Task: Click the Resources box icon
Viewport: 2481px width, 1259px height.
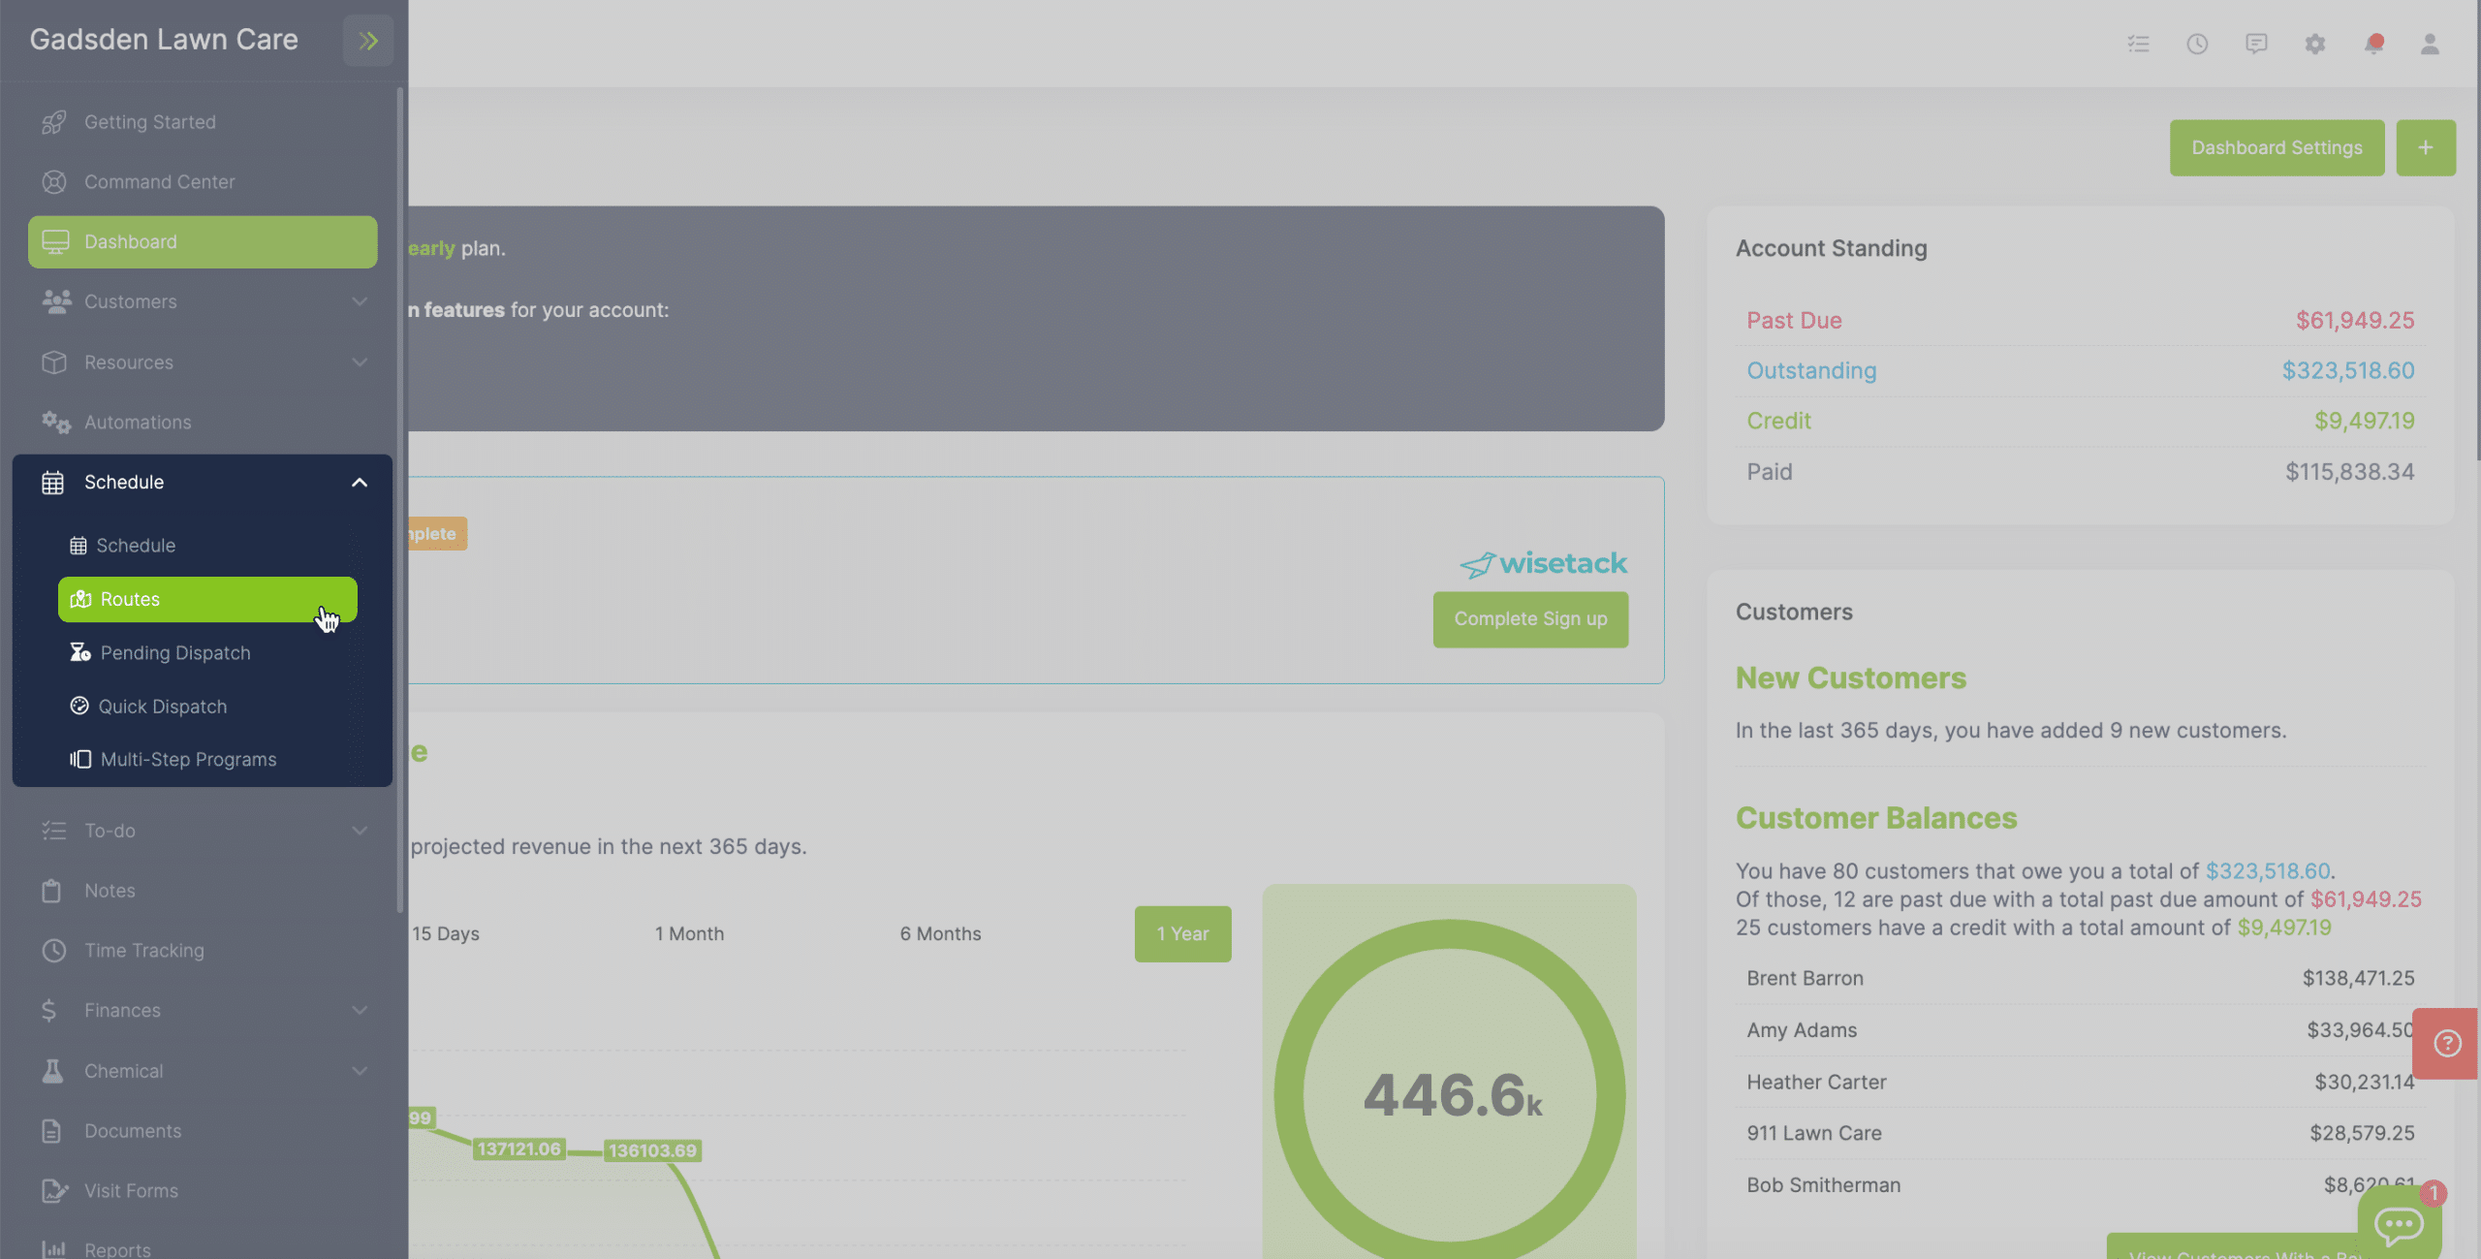Action: (x=54, y=362)
